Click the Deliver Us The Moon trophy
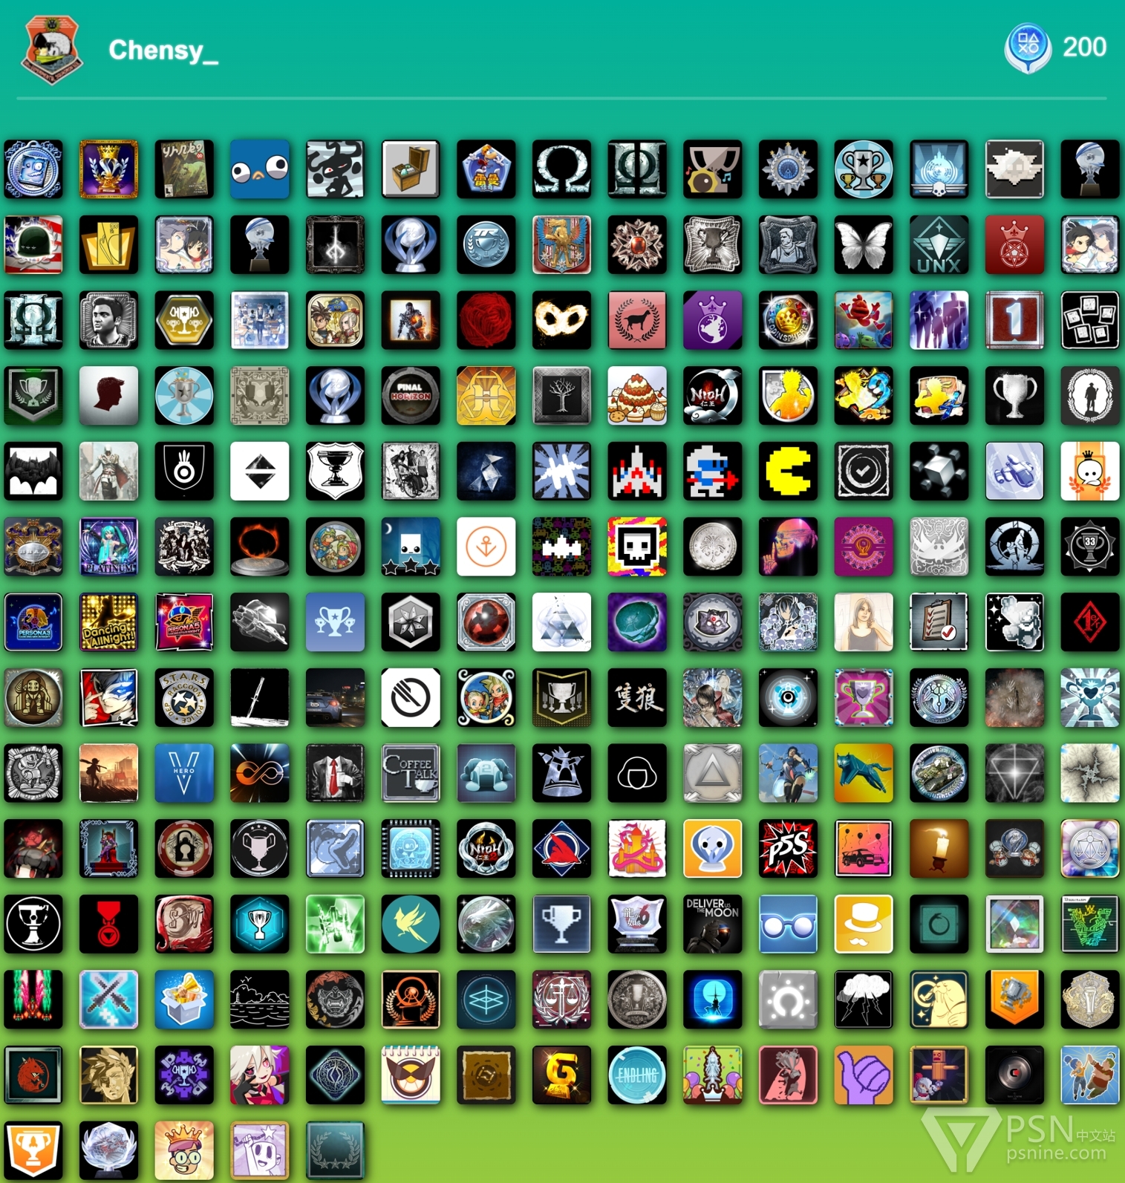The image size is (1125, 1183). click(712, 924)
